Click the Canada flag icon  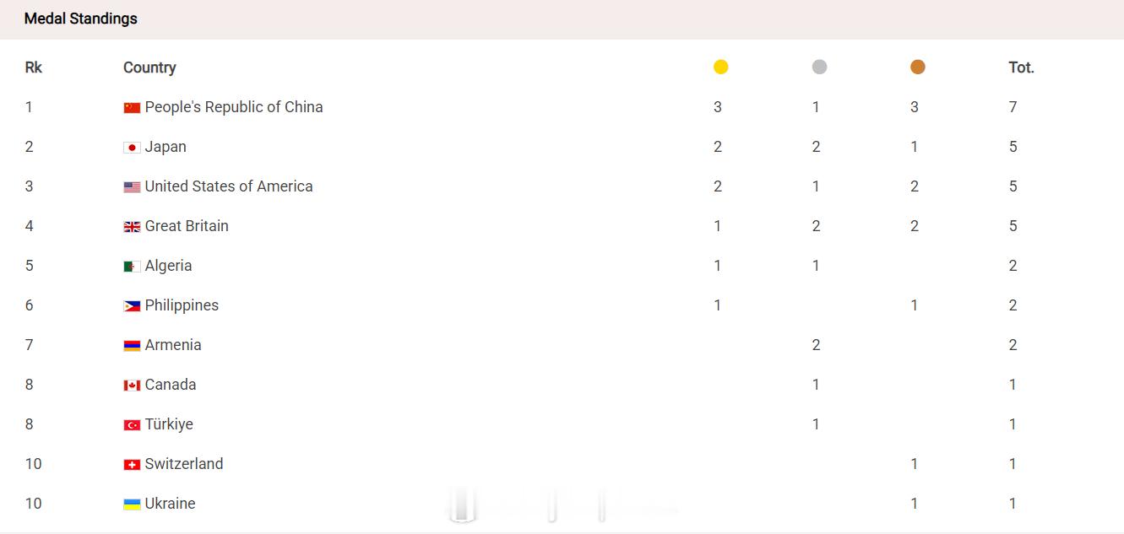coord(132,386)
